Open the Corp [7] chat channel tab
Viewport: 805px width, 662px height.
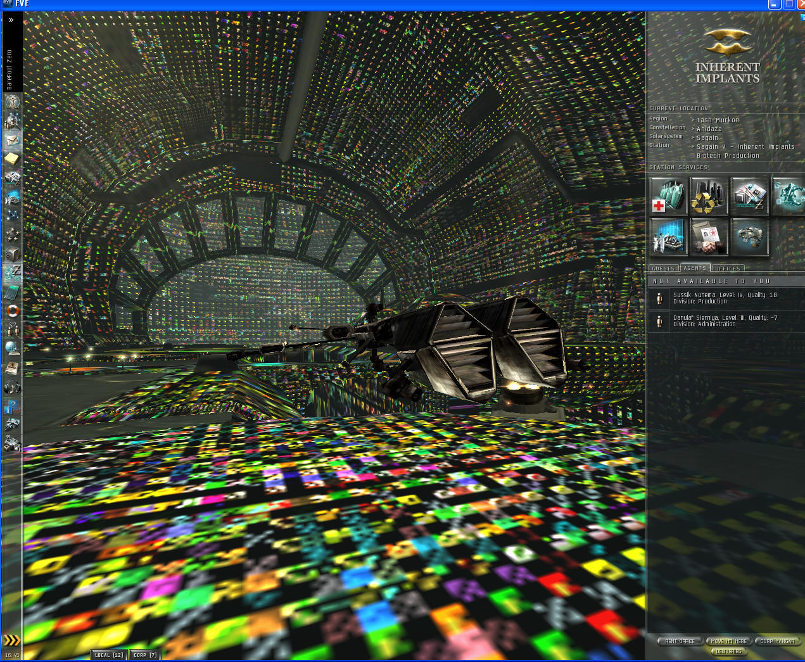(x=145, y=655)
